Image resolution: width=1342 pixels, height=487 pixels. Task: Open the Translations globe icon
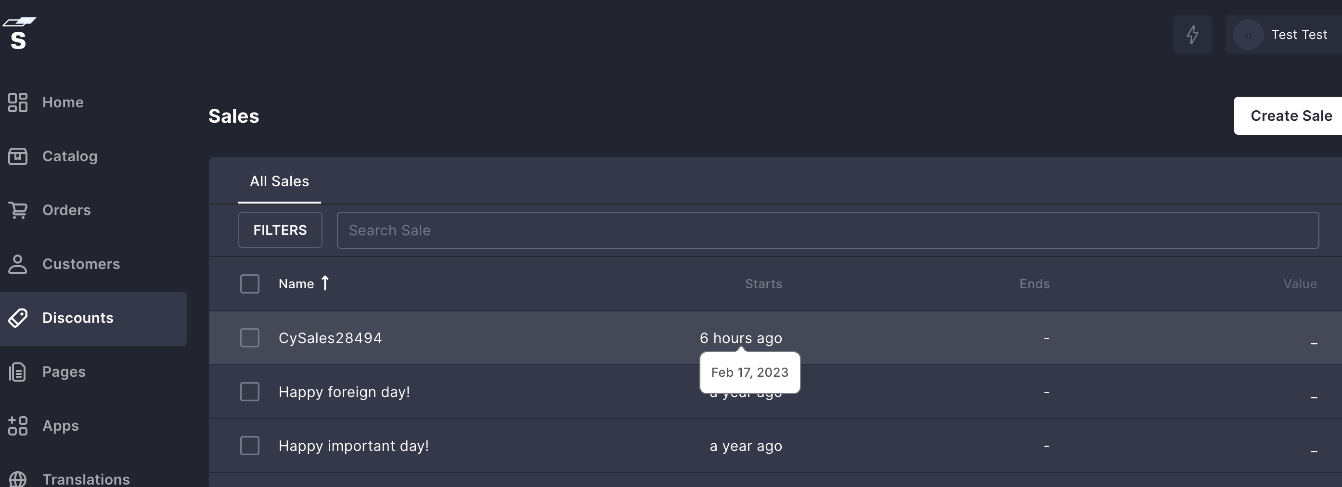[x=18, y=479]
